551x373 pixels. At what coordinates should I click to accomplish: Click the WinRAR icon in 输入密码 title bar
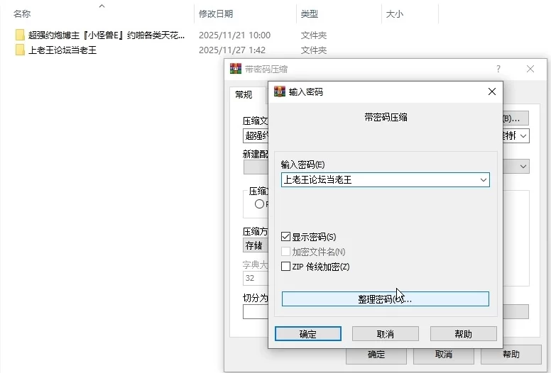(x=280, y=91)
